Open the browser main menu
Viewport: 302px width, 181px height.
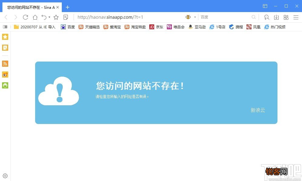pyautogui.click(x=296, y=17)
